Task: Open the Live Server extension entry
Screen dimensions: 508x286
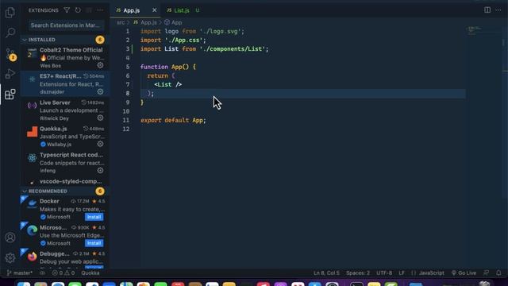Action: click(65, 110)
